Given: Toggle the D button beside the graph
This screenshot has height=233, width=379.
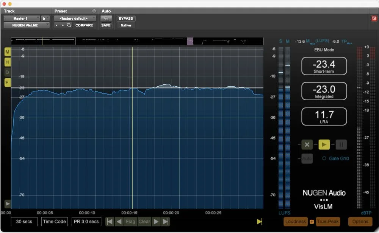Looking at the screenshot, I should point(8,72).
